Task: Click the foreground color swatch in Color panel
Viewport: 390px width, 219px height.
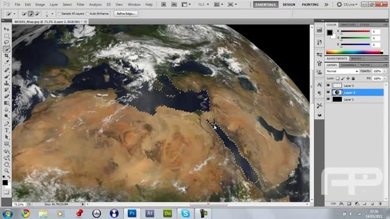Action: [x=330, y=32]
